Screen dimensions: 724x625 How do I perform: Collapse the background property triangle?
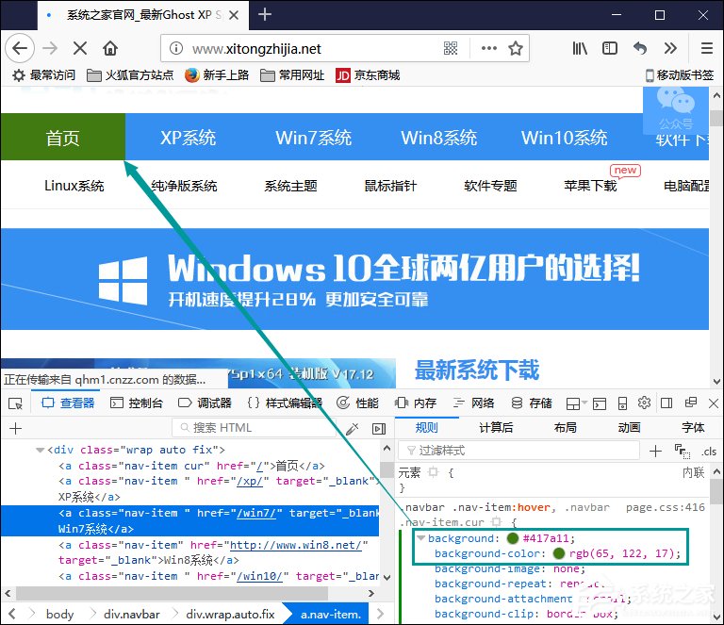[x=420, y=538]
